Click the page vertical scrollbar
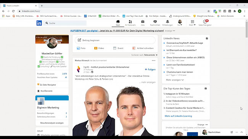Image resolution: width=248 pixels, height=139 pixels. coord(246,30)
